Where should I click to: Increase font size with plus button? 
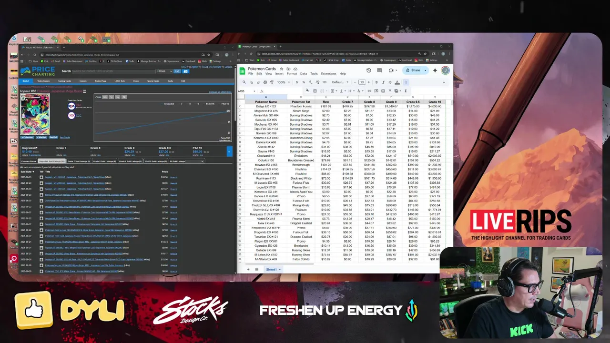[x=369, y=82]
